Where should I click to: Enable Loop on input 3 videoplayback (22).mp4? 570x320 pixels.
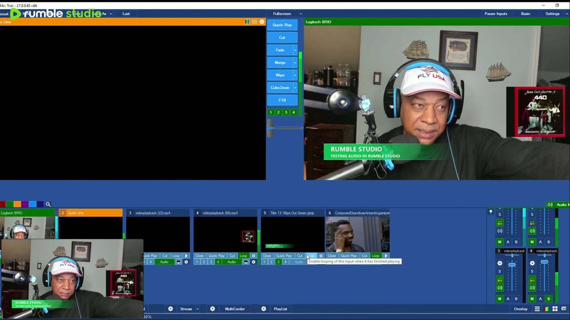(176, 256)
